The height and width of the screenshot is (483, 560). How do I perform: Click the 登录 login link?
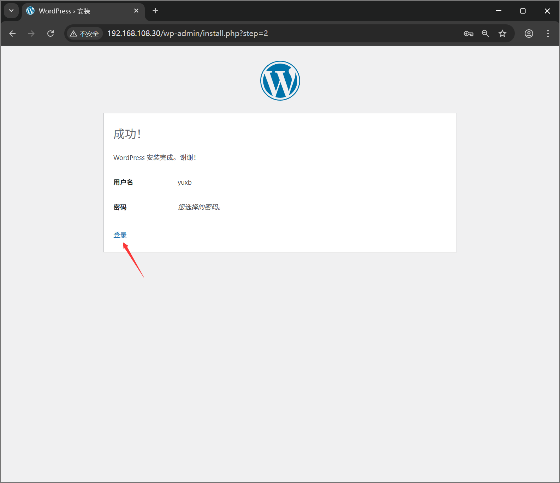click(120, 235)
